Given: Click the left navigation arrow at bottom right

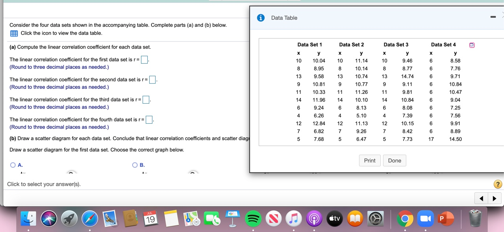Looking at the screenshot, I should pos(481,198).
